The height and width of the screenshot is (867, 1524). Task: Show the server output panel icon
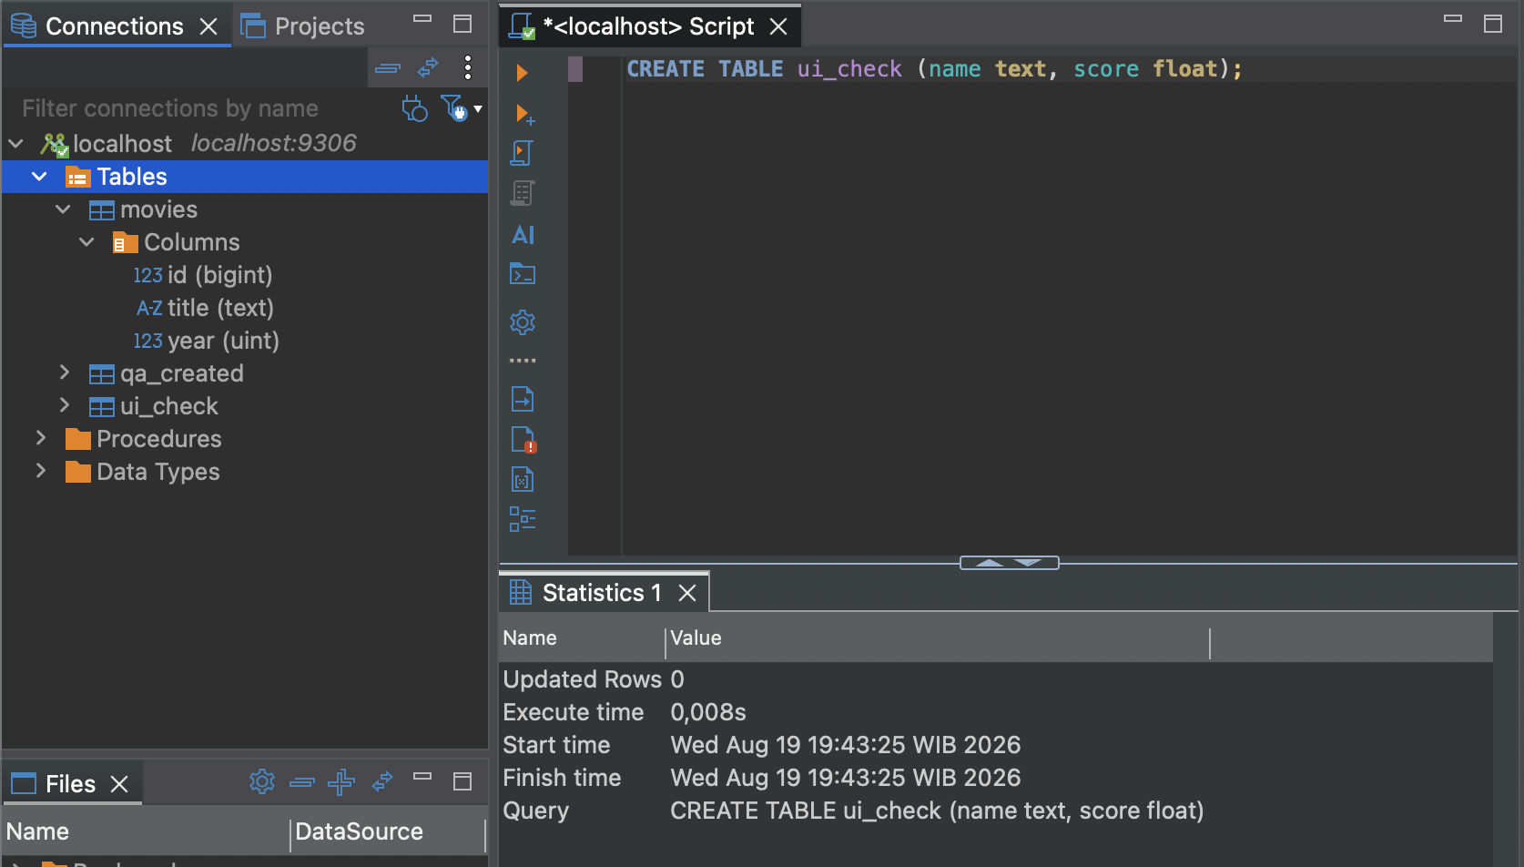coord(523,399)
